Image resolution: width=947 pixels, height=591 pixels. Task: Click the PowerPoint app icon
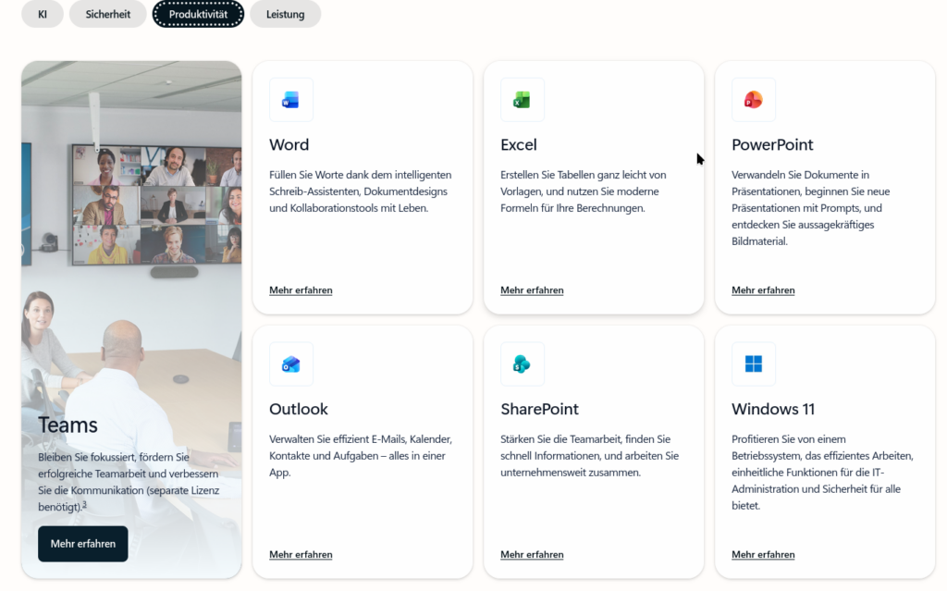753,100
